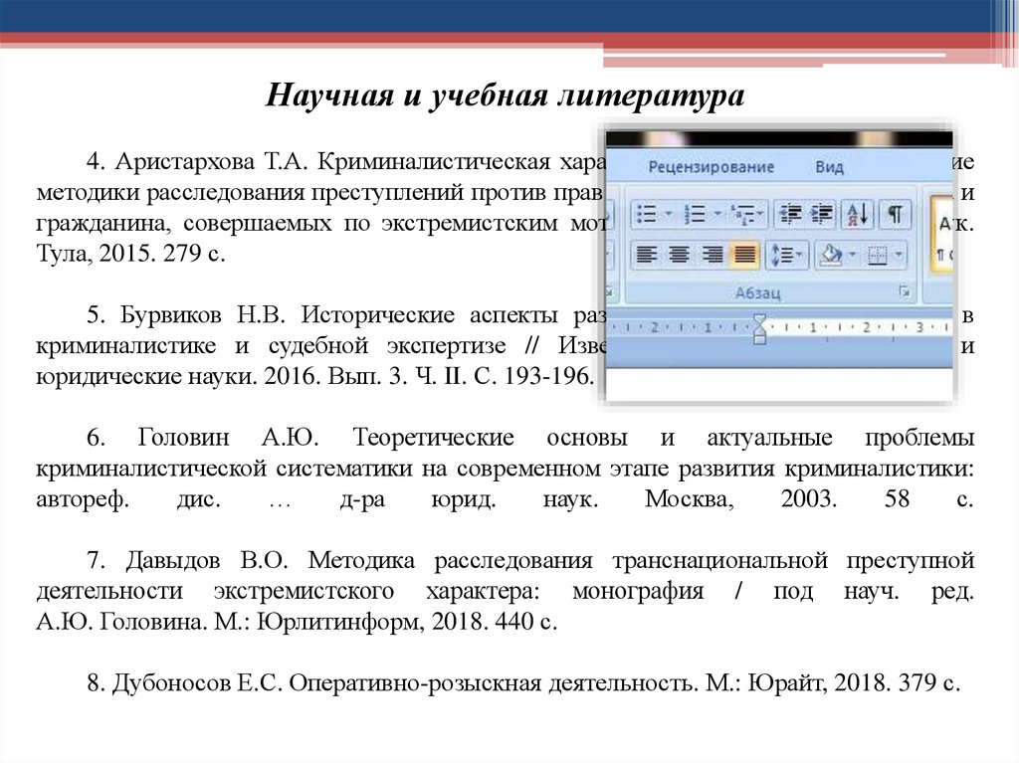Image resolution: width=1019 pixels, height=763 pixels.
Task: Click the Абзац group label
Action: pyautogui.click(x=757, y=293)
